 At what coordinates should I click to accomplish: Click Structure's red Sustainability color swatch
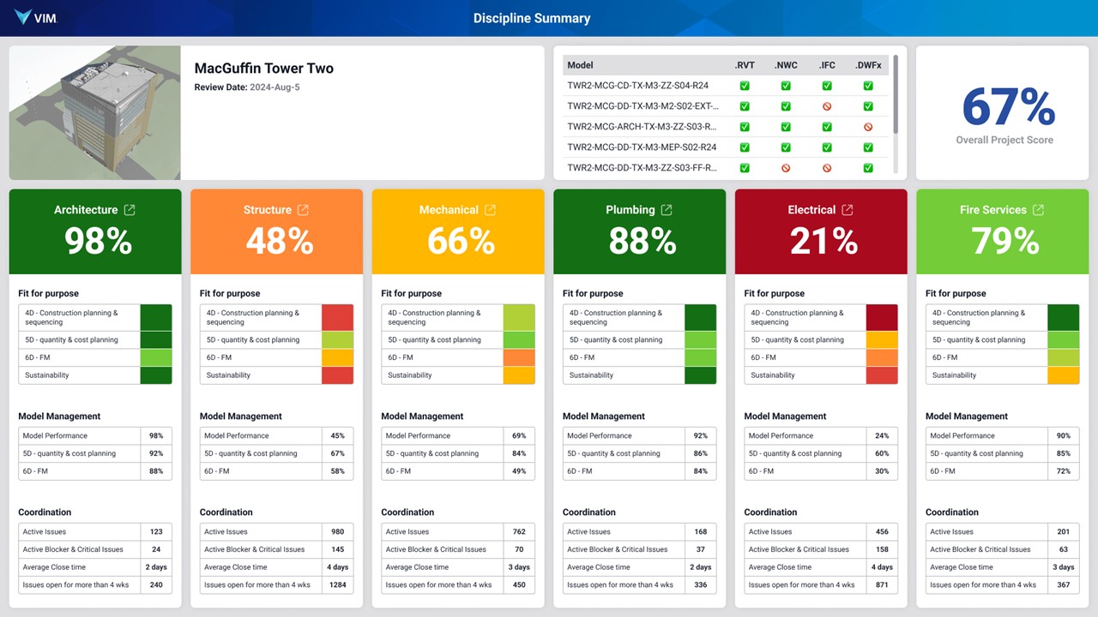click(337, 375)
